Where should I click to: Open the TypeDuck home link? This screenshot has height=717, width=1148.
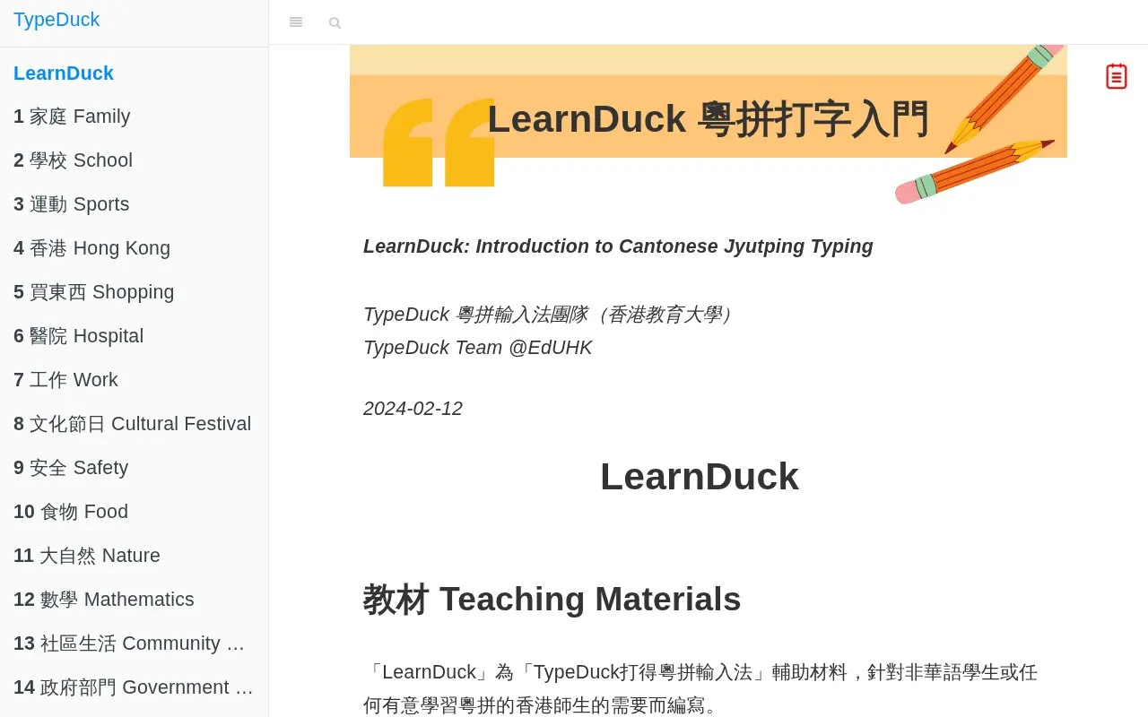[57, 20]
